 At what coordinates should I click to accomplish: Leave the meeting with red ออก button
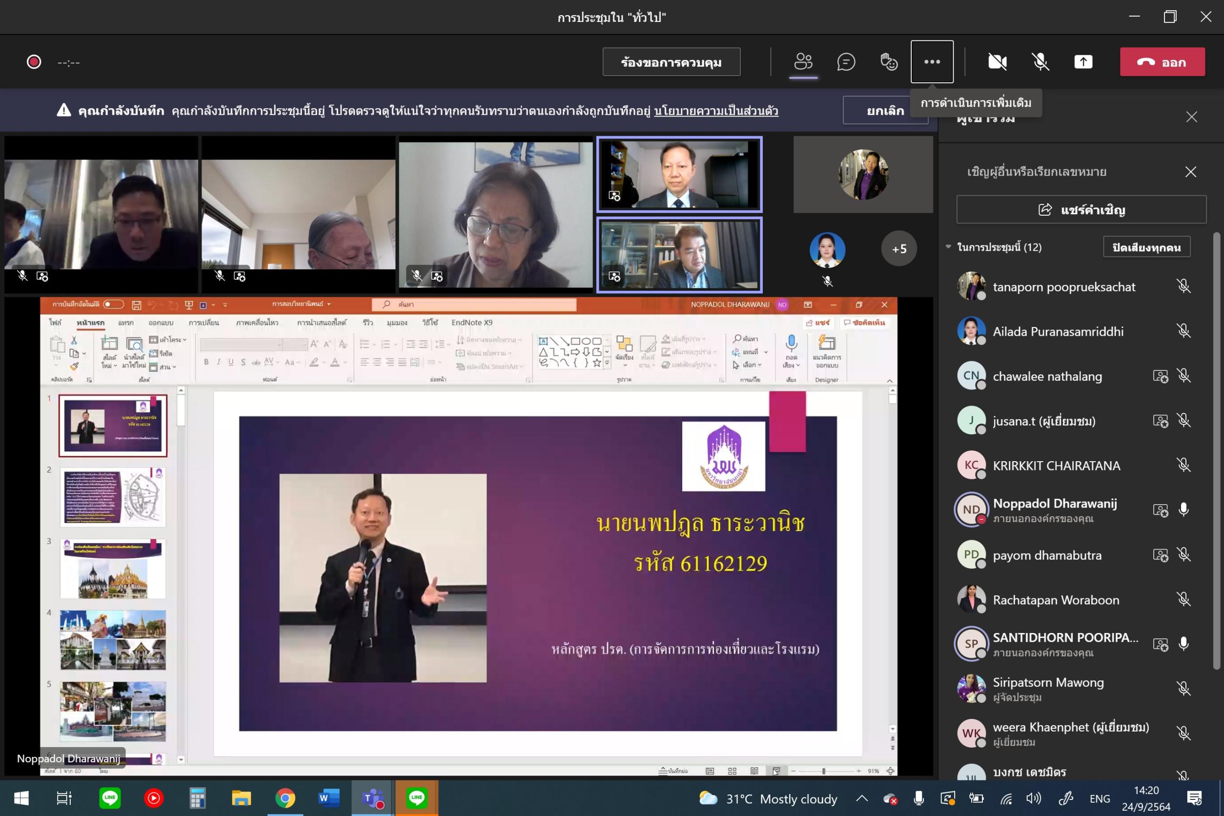[1162, 62]
